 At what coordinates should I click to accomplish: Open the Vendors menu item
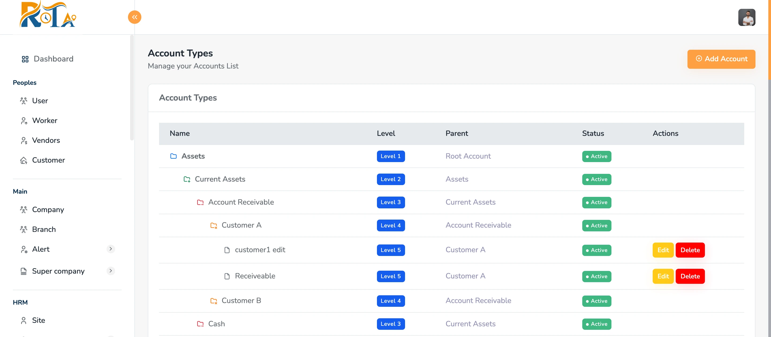pos(46,140)
